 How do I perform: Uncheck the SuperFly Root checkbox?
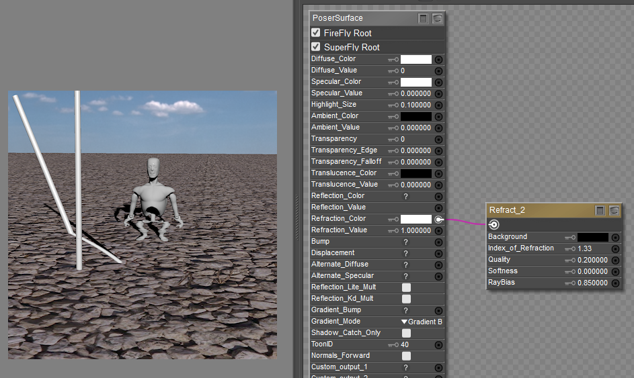coord(316,47)
